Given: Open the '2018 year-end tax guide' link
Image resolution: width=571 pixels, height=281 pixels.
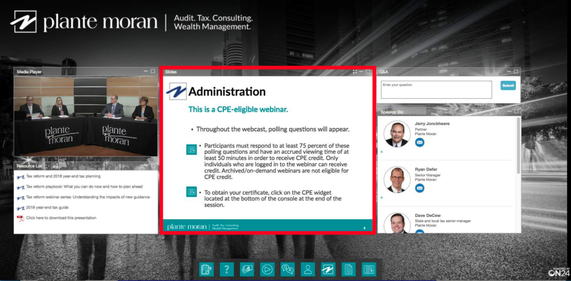Looking at the screenshot, I should pos(47,207).
